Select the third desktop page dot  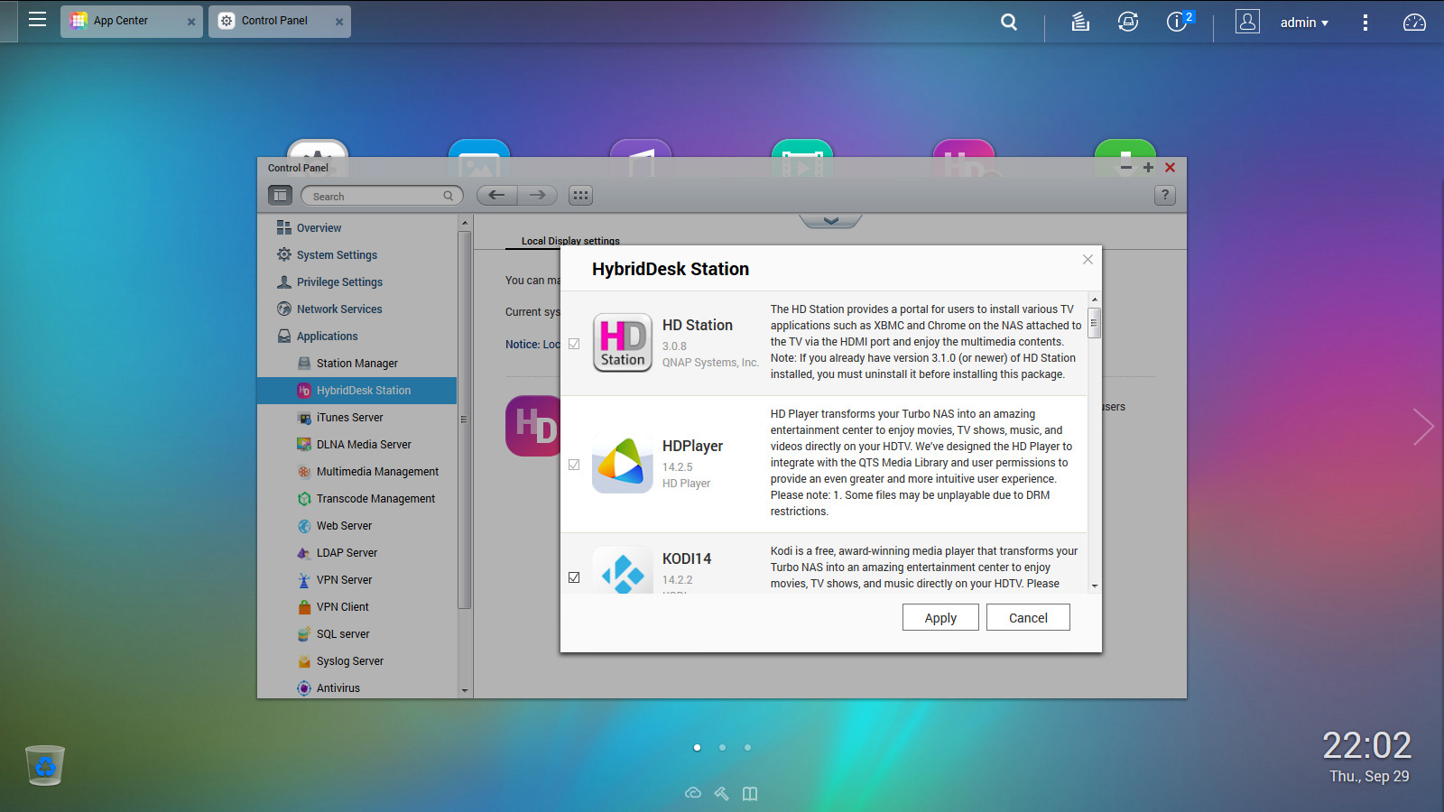747,747
